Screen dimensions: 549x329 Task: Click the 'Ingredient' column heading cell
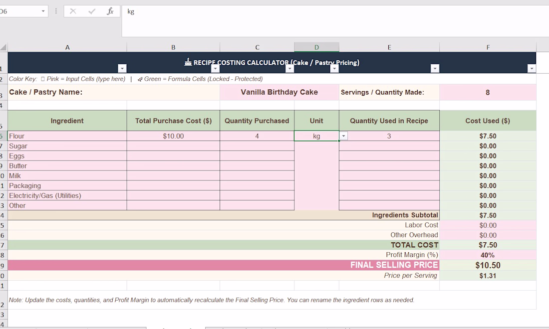(x=67, y=121)
